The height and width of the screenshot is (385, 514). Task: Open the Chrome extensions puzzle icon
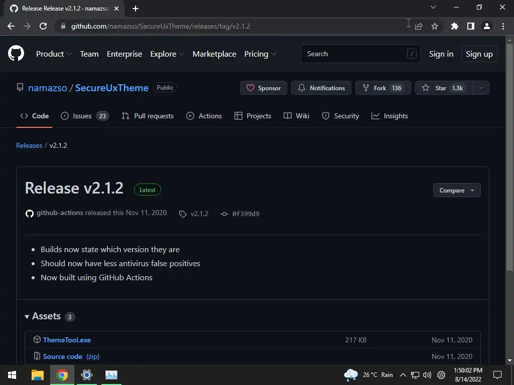point(454,26)
